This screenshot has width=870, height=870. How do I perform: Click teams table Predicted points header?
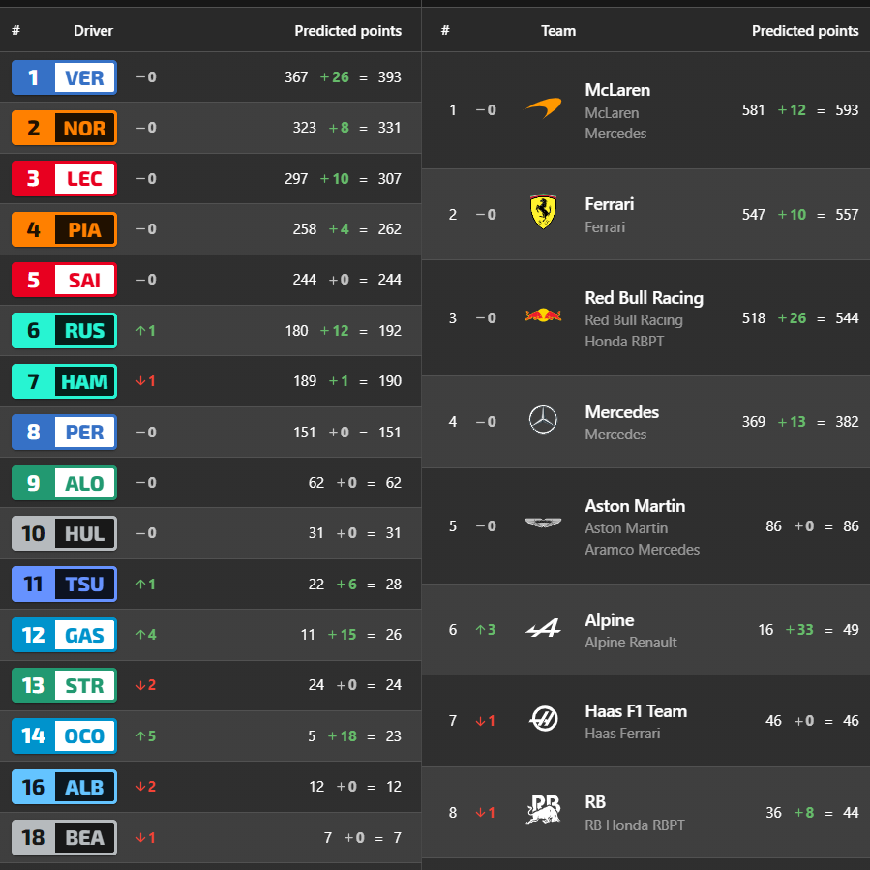point(805,31)
